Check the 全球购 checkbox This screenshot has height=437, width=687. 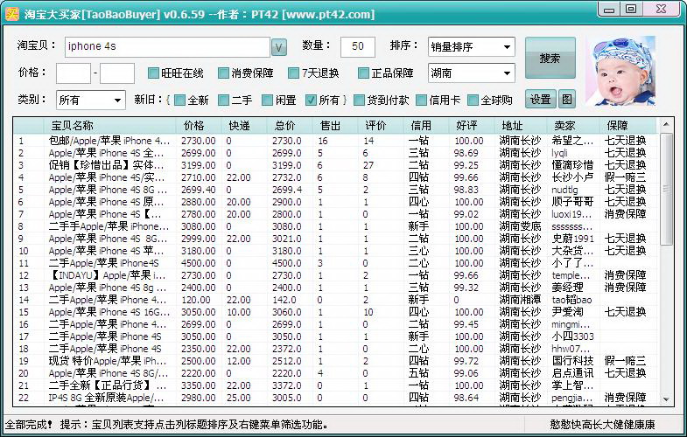[x=473, y=100]
